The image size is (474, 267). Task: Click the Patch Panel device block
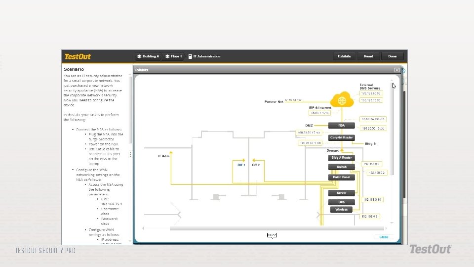click(342, 178)
